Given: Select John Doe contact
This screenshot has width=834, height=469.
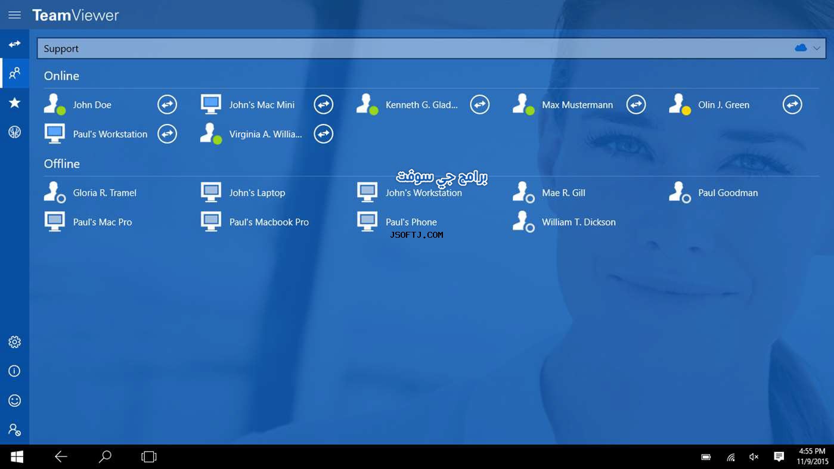Looking at the screenshot, I should click(92, 105).
